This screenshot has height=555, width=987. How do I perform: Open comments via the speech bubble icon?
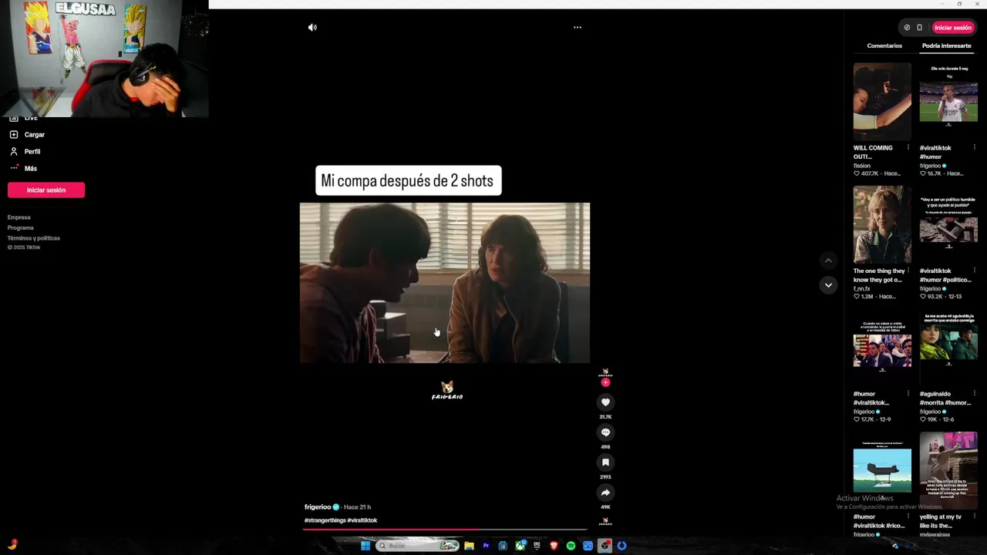[x=605, y=432]
